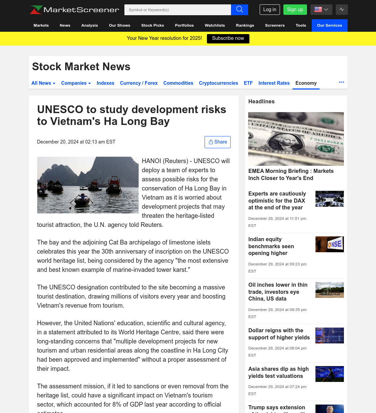Open the Indian equity benchmarks headline
Screen dimensions: 376x413
point(271,246)
